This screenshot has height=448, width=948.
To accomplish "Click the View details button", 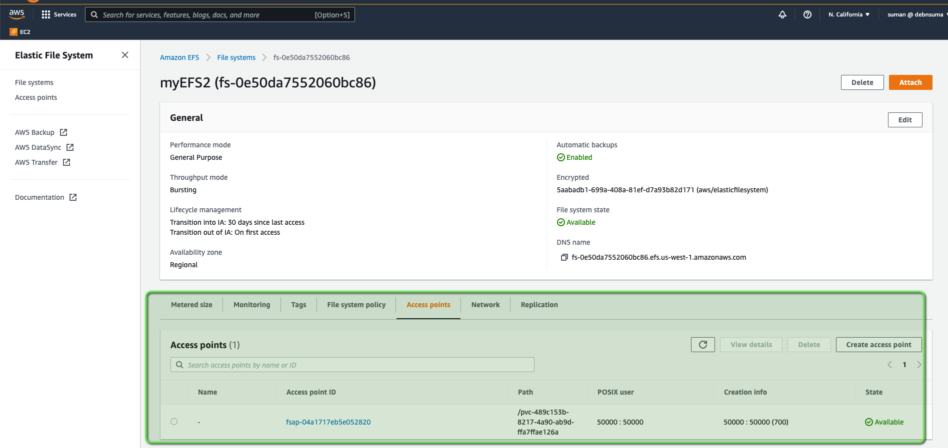I will (751, 345).
